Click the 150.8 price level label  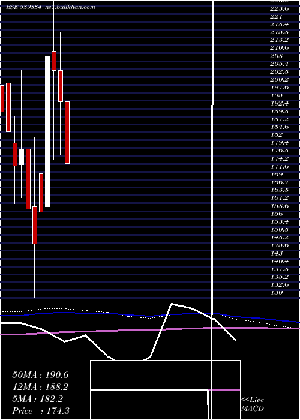279,230
